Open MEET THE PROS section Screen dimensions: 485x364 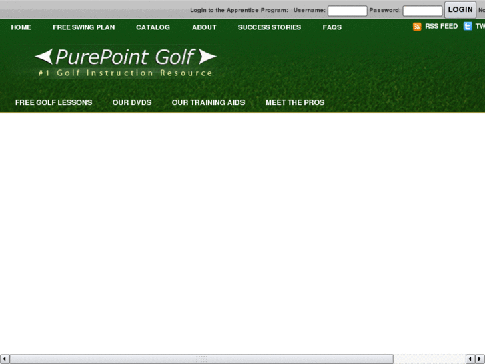pos(295,103)
